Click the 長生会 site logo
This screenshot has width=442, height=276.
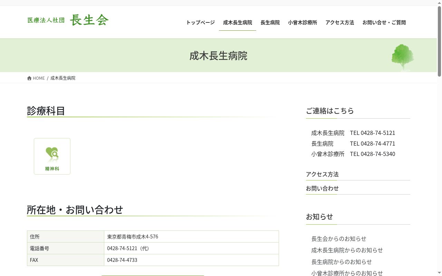point(68,20)
